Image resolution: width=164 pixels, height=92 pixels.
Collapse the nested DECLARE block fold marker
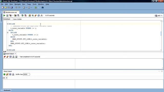[x=8, y=32]
